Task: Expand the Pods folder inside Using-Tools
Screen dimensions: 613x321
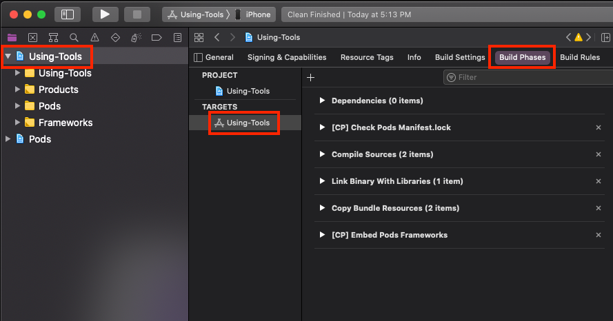Action: click(x=17, y=105)
